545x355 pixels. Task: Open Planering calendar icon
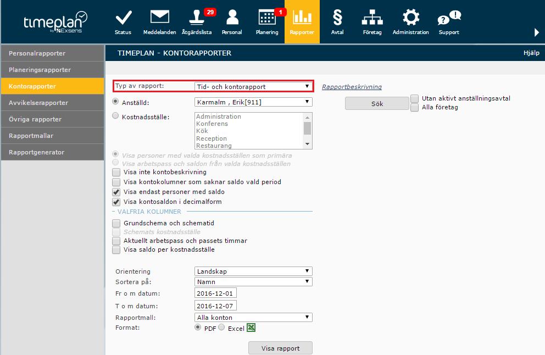tap(267, 18)
